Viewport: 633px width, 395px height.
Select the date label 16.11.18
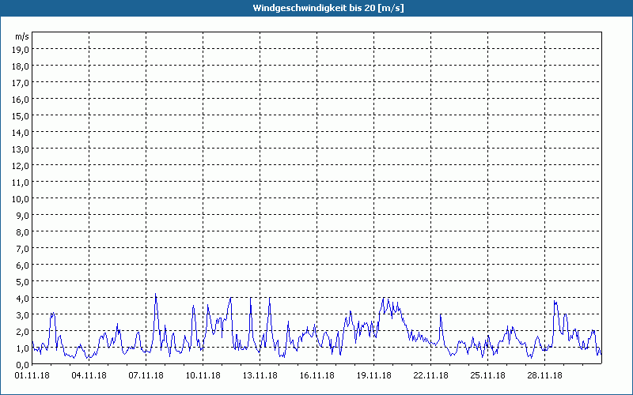(x=317, y=375)
